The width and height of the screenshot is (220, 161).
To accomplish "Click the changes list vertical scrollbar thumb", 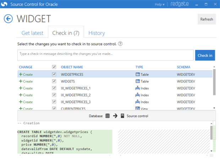I will 214,82.
